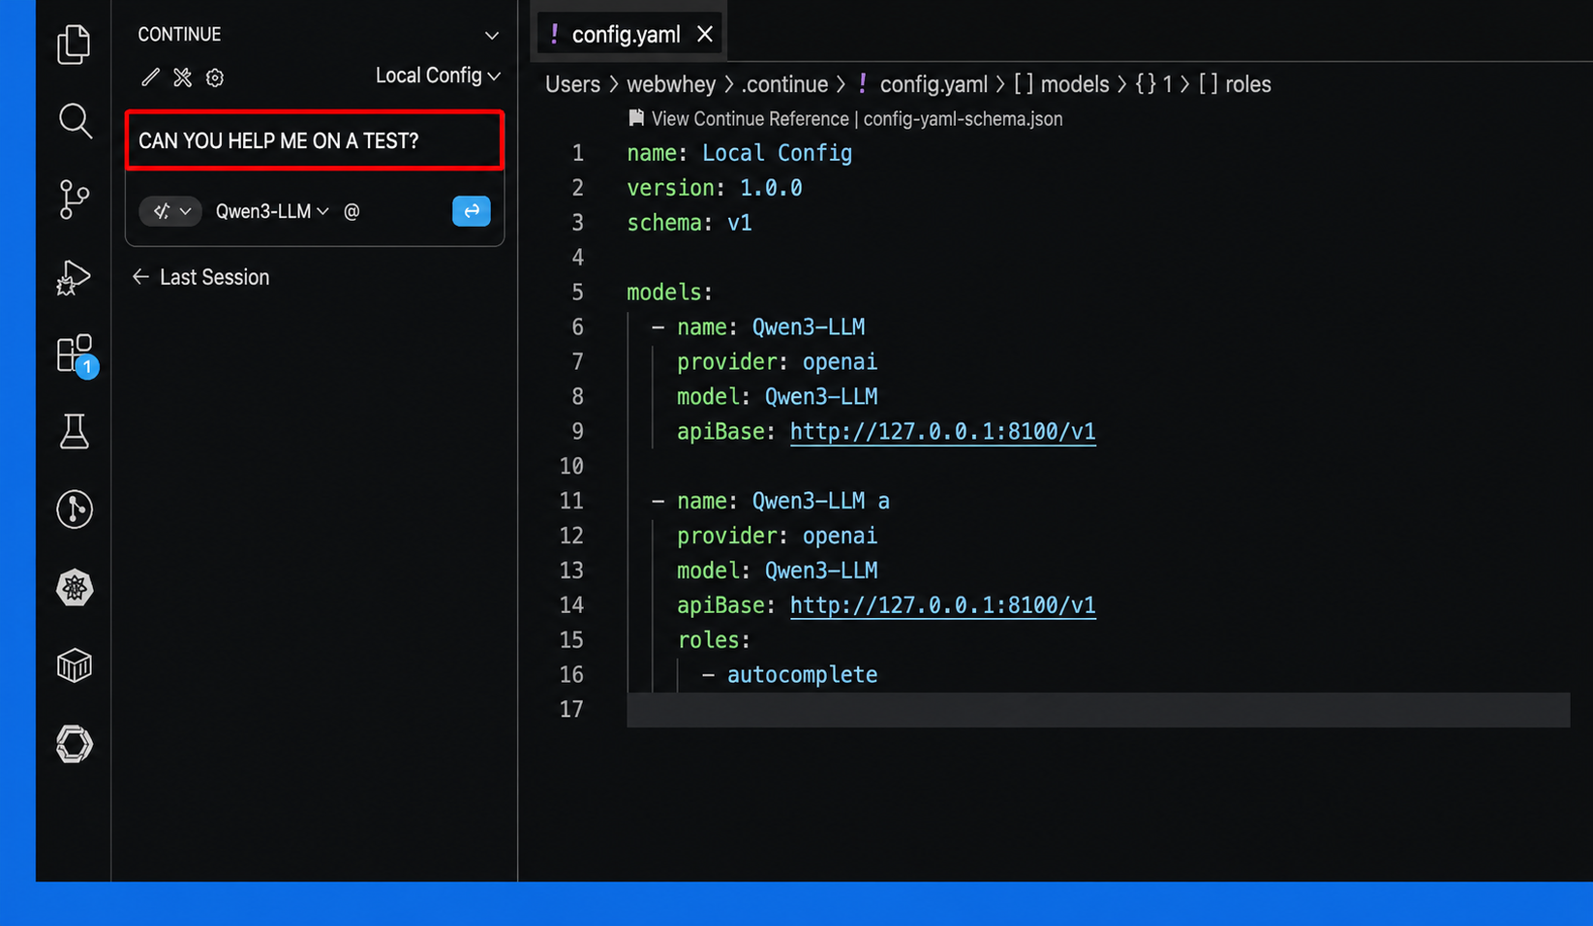Viewport: 1593px width, 926px height.
Task: Click 'model: Qwen3-LLM' on line 8
Action: coord(777,397)
